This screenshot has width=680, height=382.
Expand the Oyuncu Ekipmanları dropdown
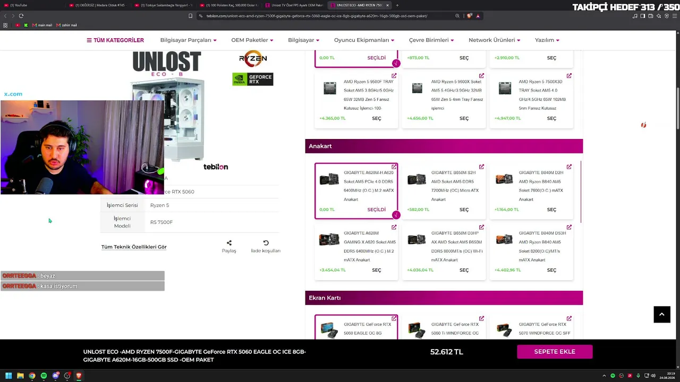pos(364,40)
